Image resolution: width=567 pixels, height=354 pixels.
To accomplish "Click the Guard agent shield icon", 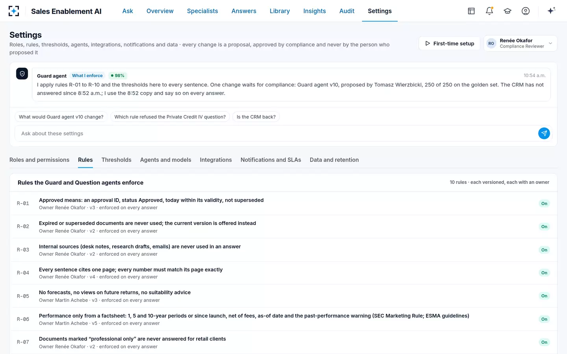I will pos(22,74).
